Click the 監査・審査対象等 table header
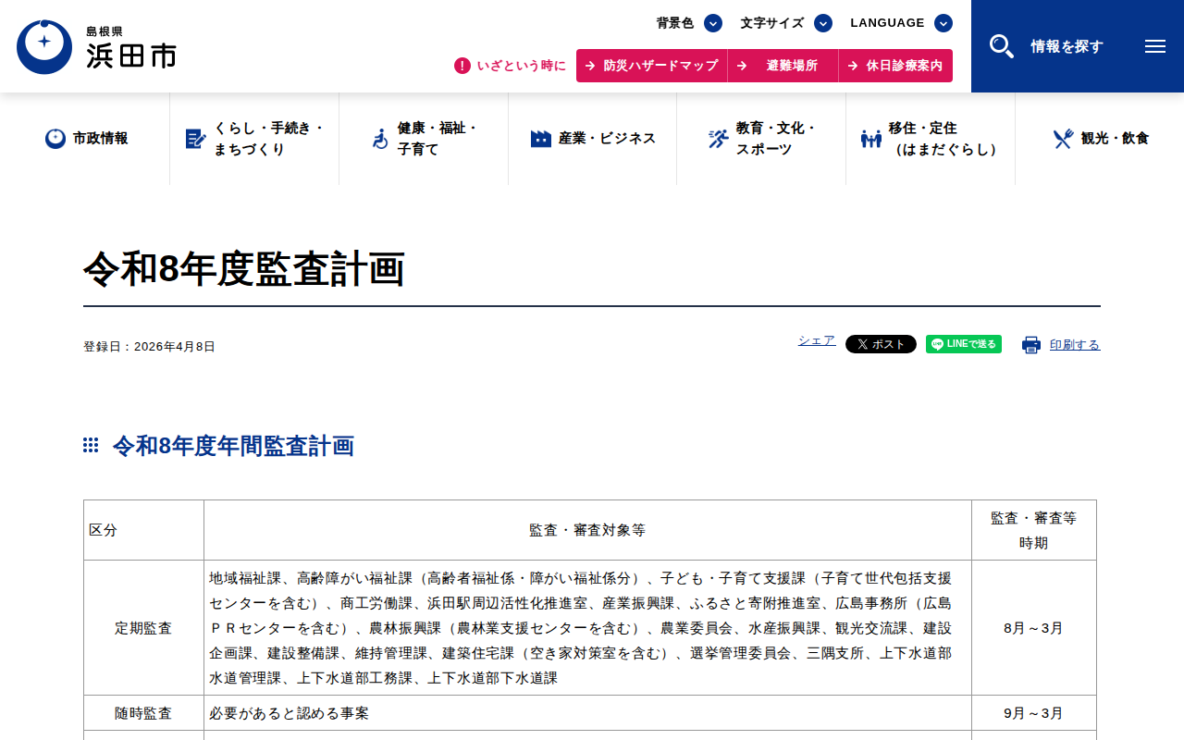The height and width of the screenshot is (740, 1184). point(587,530)
